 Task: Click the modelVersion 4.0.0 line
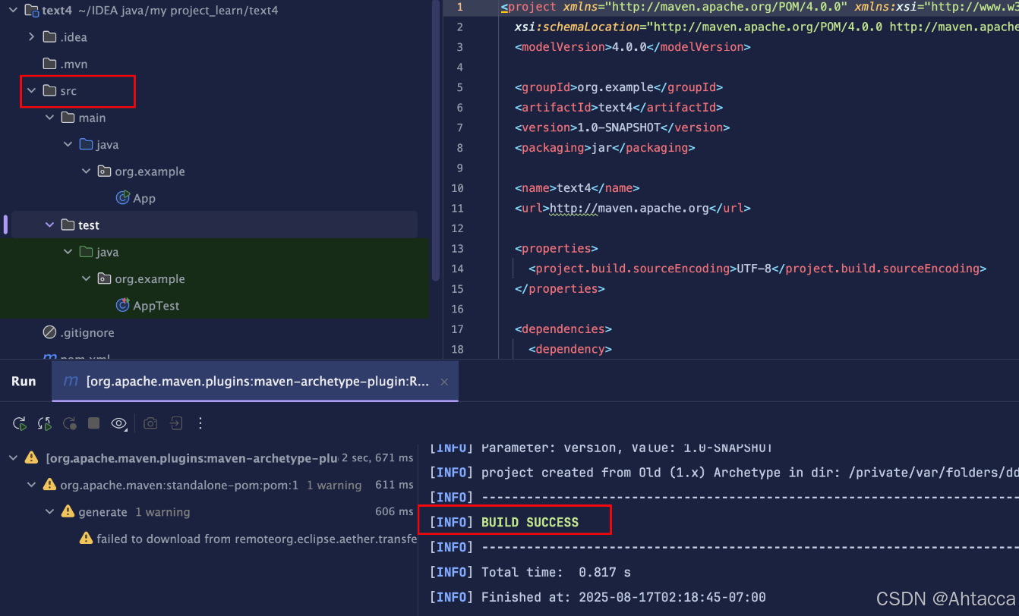click(x=633, y=47)
